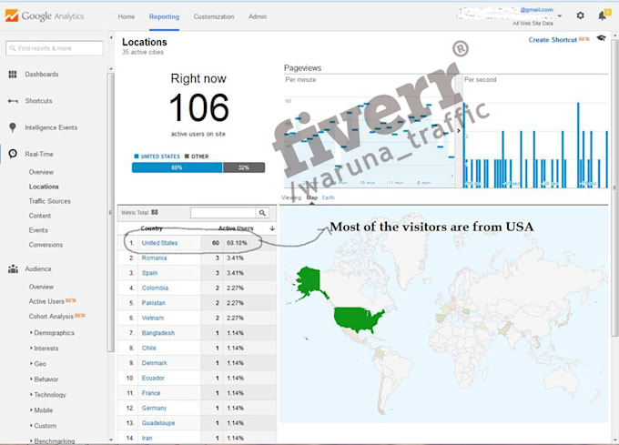Viewport: 619px width, 445px height.
Task: Open the account dropdown arrow
Action: pos(560,16)
